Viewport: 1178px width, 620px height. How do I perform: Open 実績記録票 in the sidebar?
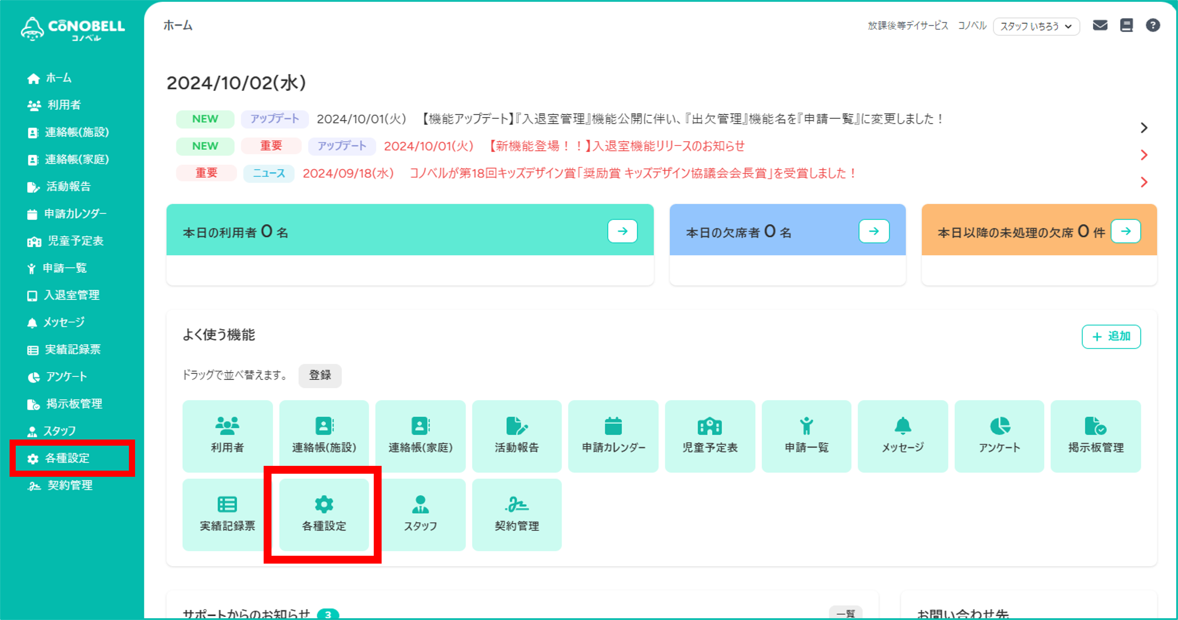64,350
